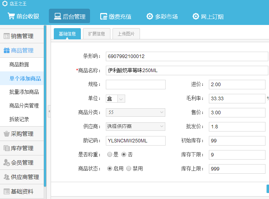Click the 会员管理 person icon

7,162
